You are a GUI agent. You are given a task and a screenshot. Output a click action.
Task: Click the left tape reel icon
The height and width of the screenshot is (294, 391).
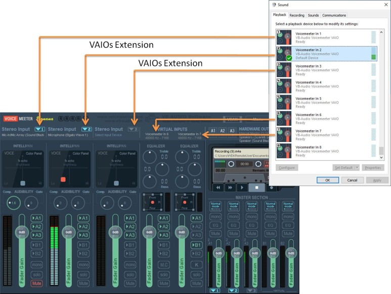pos(231,164)
